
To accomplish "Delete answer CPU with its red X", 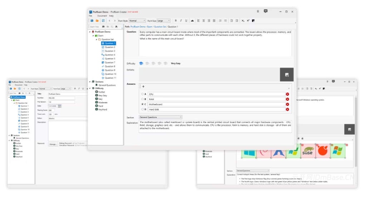I will pos(287,94).
